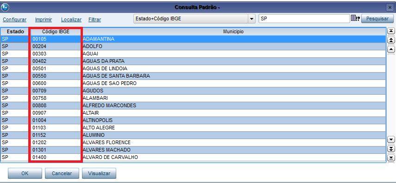
Task: Click the Cancelar button
Action: pyautogui.click(x=62, y=173)
